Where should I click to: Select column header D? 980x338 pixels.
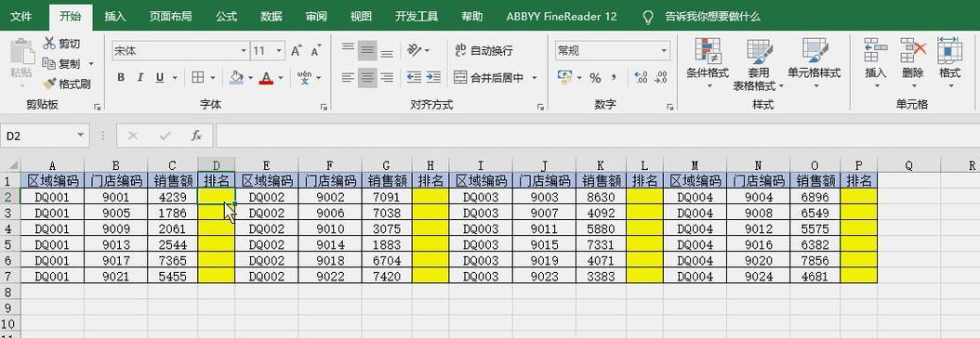click(x=217, y=165)
